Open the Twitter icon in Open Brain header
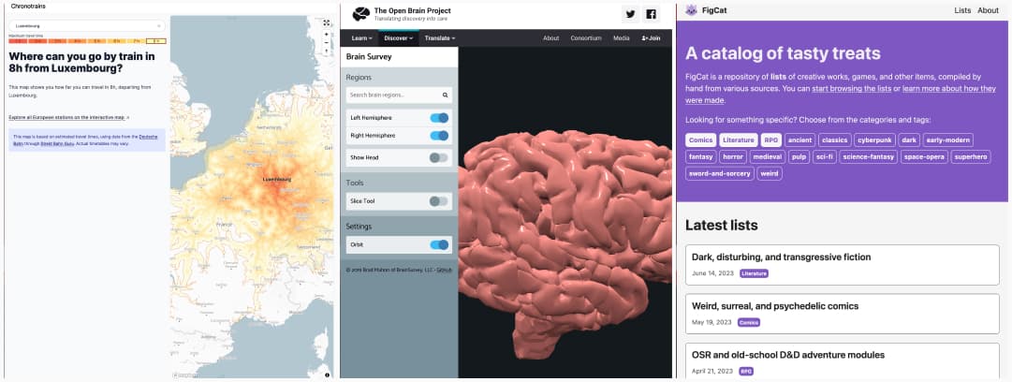 coord(630,15)
